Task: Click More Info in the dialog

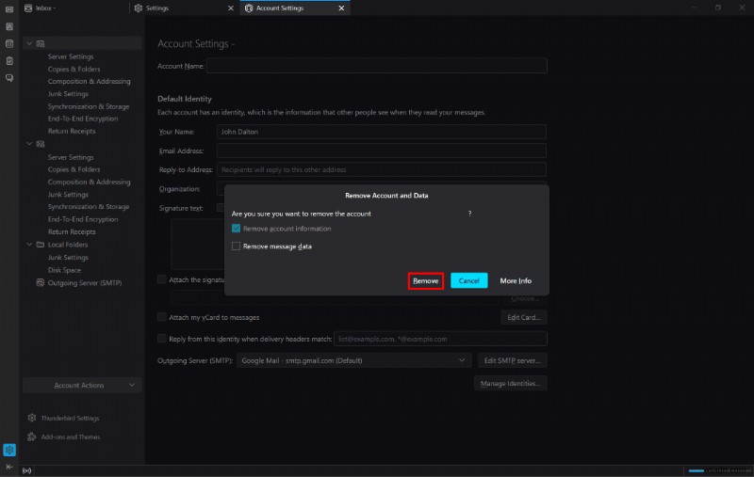Action: [x=516, y=280]
